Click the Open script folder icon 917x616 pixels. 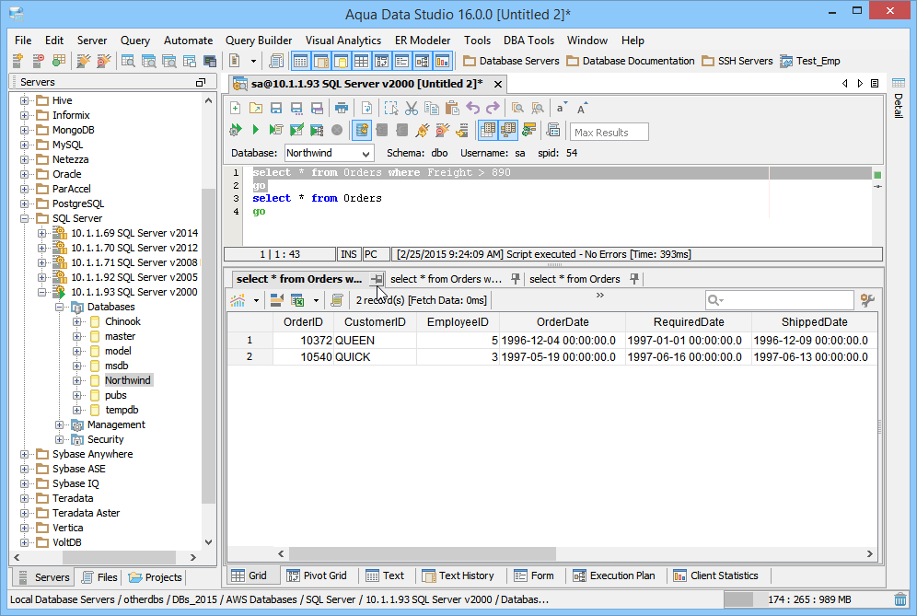point(256,108)
